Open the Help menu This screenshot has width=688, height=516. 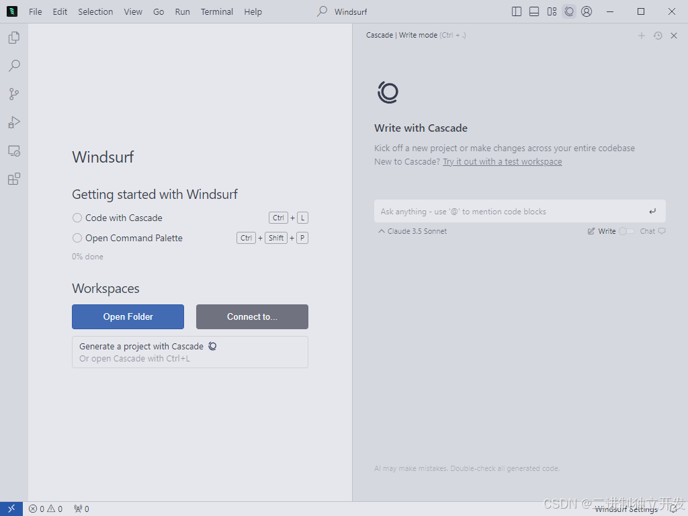pos(253,12)
